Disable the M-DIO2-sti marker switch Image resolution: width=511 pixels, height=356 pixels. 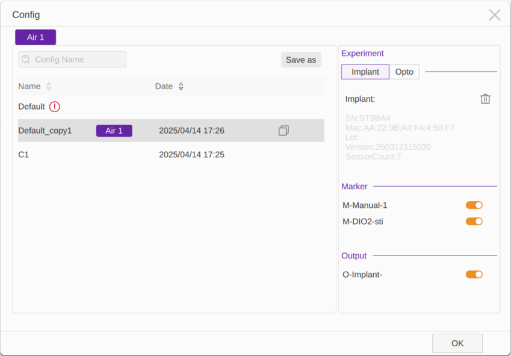(474, 221)
